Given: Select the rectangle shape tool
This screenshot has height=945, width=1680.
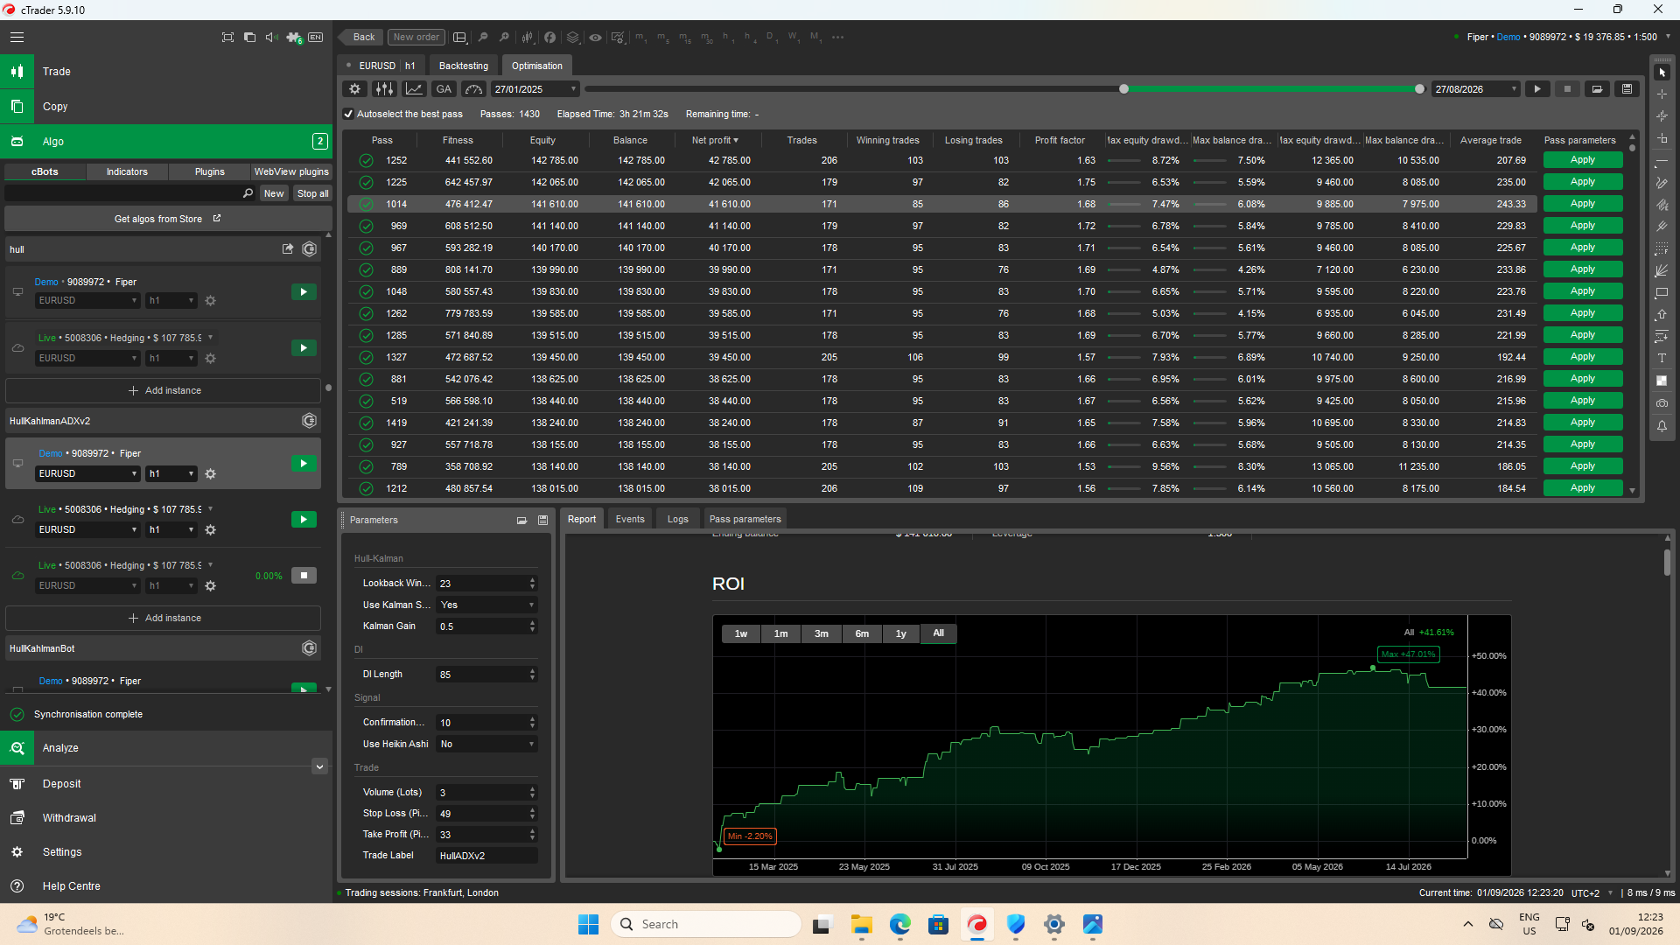Looking at the screenshot, I should point(1662,293).
